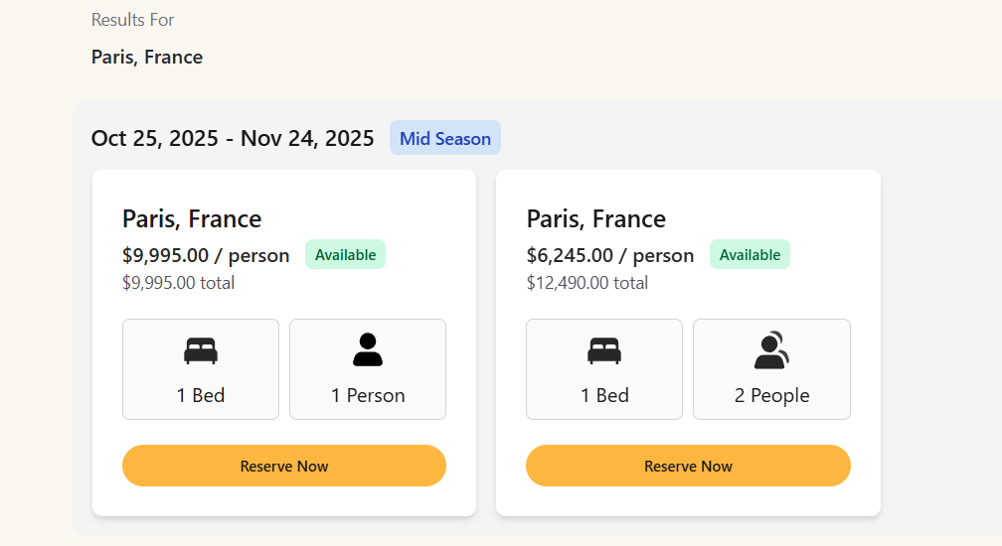Image resolution: width=1002 pixels, height=546 pixels.
Task: Click the Available badge on the second card
Action: (750, 254)
